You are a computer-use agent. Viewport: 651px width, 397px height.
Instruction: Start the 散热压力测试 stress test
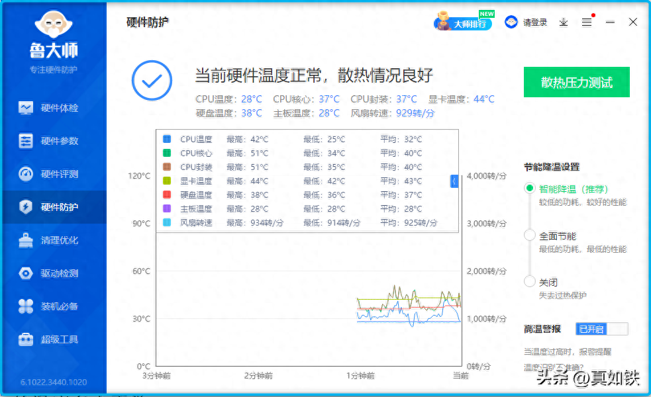(x=576, y=82)
